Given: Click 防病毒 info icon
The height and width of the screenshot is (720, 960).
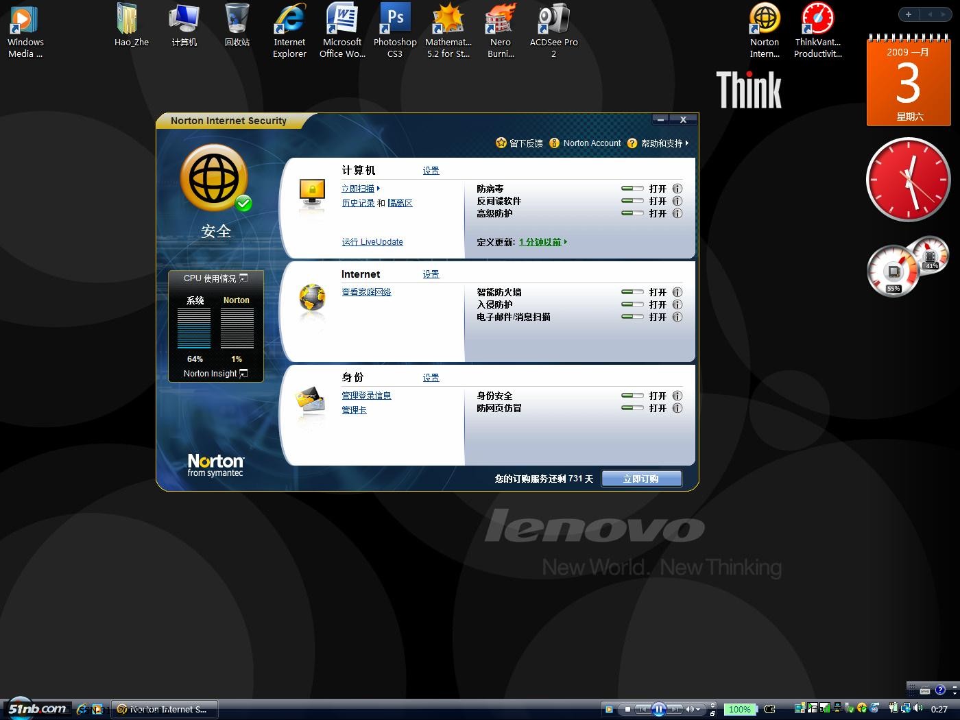Looking at the screenshot, I should coord(677,189).
